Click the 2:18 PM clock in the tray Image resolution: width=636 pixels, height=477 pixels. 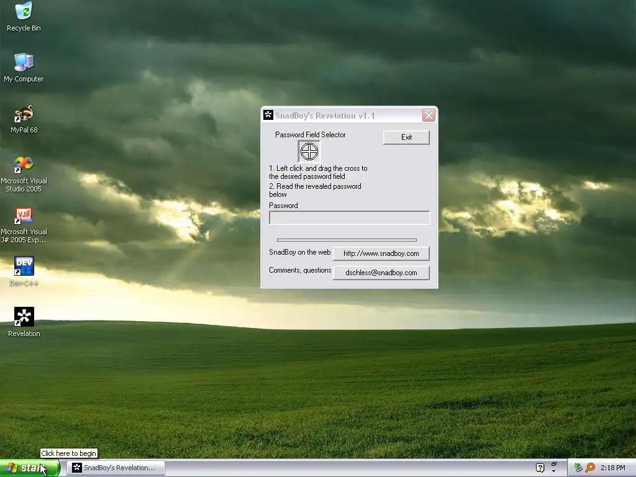click(612, 468)
